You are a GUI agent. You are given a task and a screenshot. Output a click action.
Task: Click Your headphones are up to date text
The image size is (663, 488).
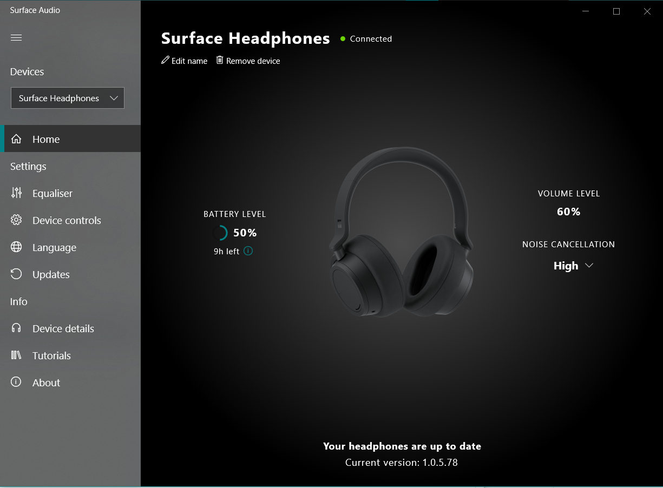click(x=402, y=446)
